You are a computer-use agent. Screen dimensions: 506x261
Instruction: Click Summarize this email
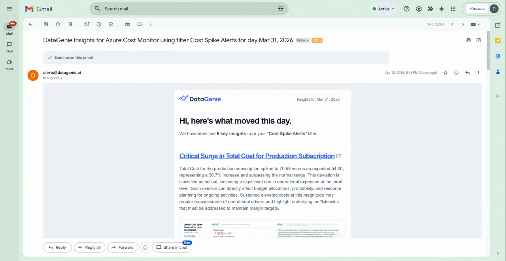click(x=216, y=57)
